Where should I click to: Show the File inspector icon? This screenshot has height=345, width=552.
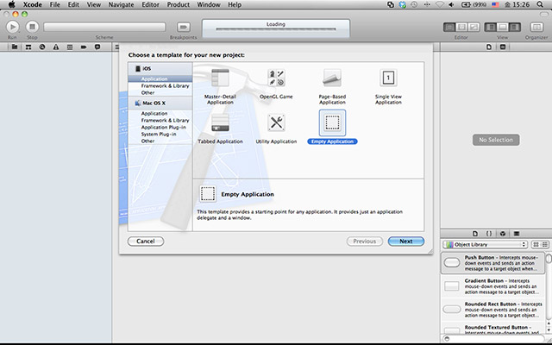click(489, 47)
